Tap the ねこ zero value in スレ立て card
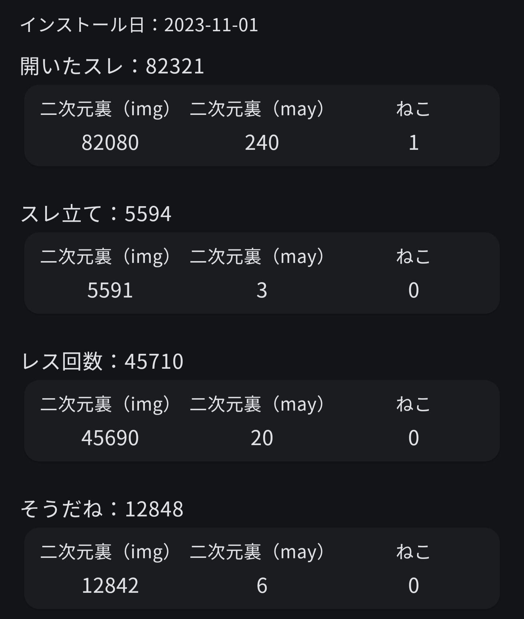Viewport: 524px width, 619px height. point(413,290)
